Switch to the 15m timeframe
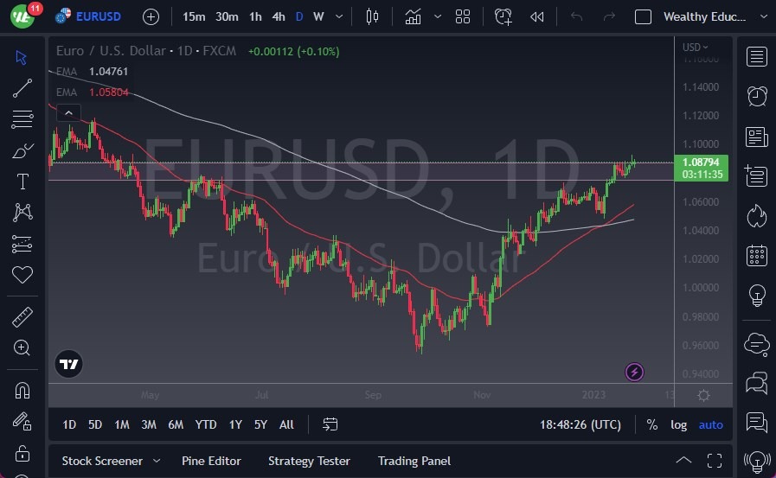The height and width of the screenshot is (478, 776). click(194, 16)
